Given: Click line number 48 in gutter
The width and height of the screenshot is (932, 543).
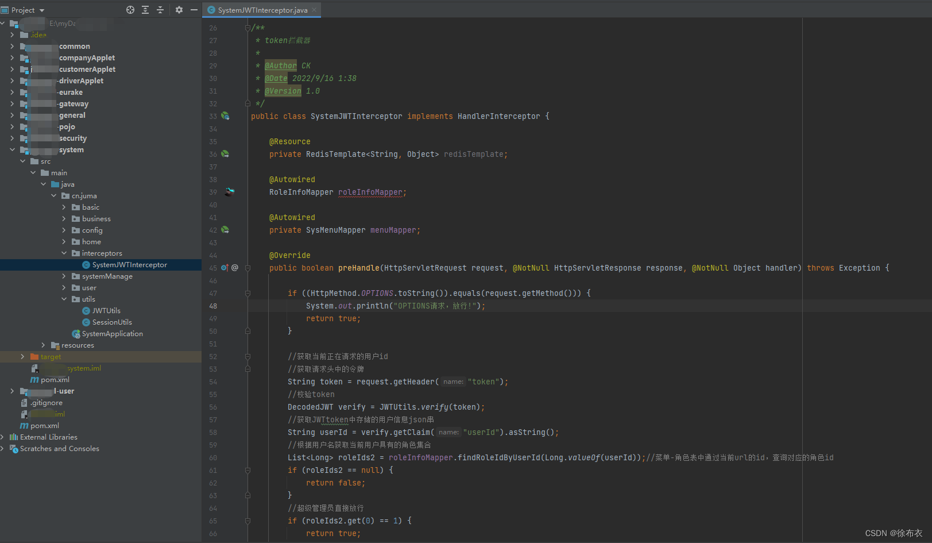Looking at the screenshot, I should (x=213, y=306).
